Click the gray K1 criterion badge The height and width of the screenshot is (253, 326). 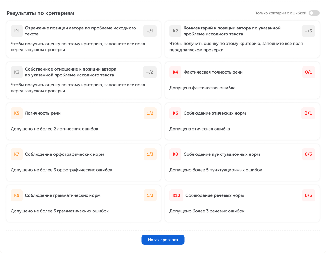coord(17,31)
